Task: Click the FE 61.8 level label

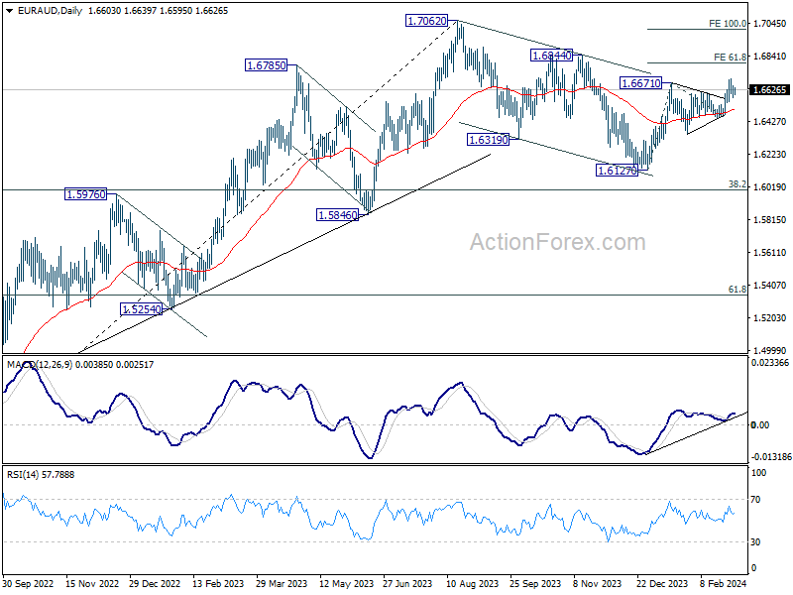Action: (x=730, y=58)
